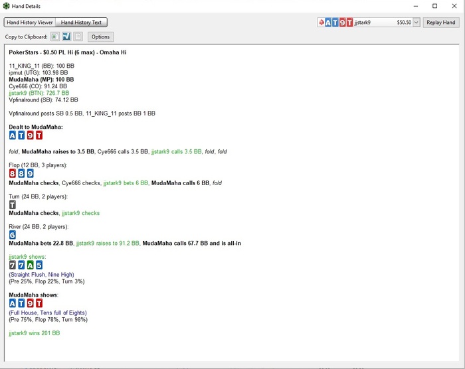Image resolution: width=465 pixels, height=369 pixels.
Task: Click the blue 7 card jjstark9 shows
Action: tap(21, 265)
